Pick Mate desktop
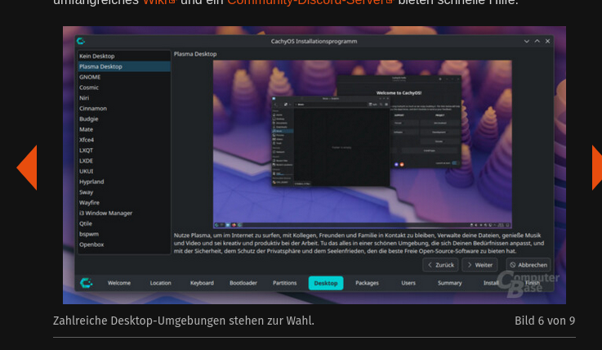Screen dimensions: 602x350 (124, 129)
